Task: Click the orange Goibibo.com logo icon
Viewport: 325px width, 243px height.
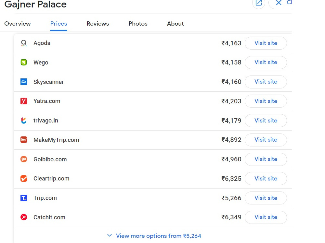Action: pos(24,159)
